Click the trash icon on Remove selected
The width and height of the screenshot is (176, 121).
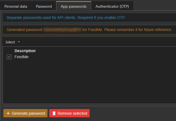[x=54, y=113]
